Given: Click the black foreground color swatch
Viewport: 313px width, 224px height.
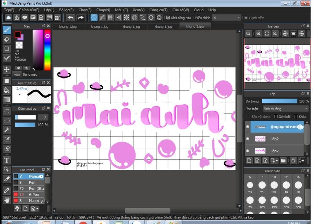Looking at the screenshot, I should coord(17,35).
